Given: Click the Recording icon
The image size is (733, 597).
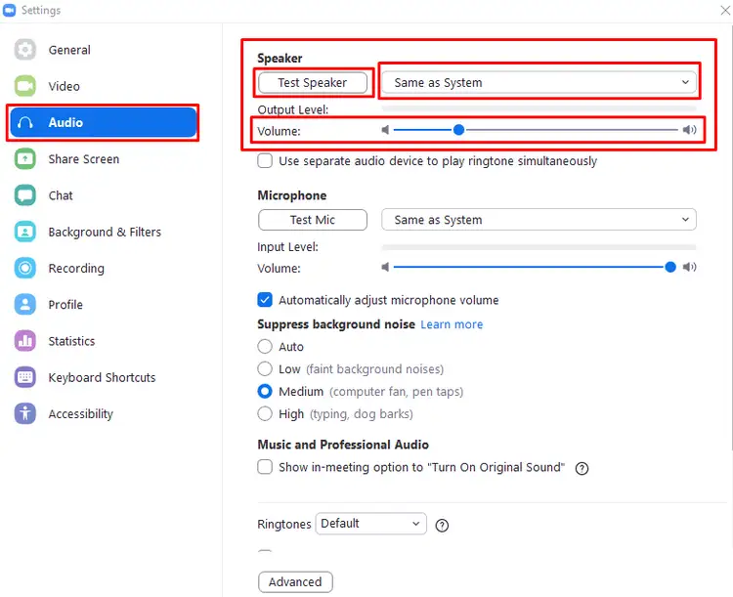Looking at the screenshot, I should tap(24, 269).
